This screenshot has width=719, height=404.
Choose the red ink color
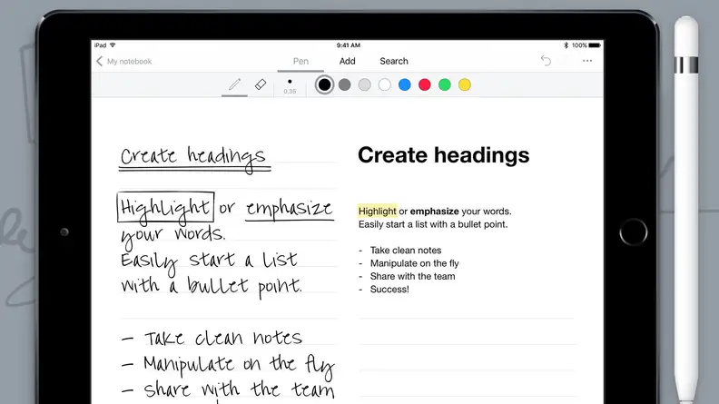(x=425, y=84)
